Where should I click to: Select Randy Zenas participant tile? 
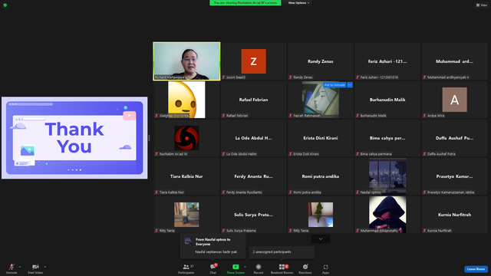tap(321, 61)
